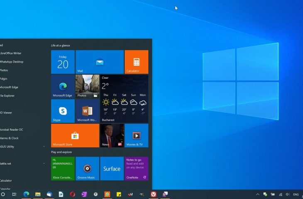Image resolution: width=303 pixels, height=199 pixels.
Task: Open 3D Viewer from app list
Action: [6, 112]
